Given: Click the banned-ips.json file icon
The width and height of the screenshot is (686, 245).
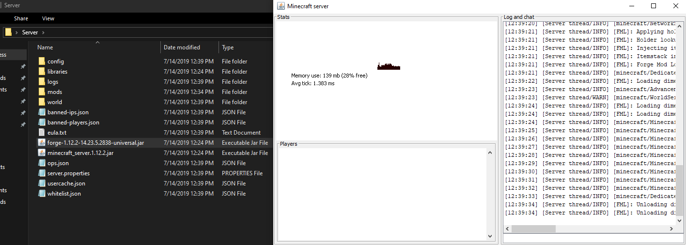Looking at the screenshot, I should pyautogui.click(x=42, y=112).
